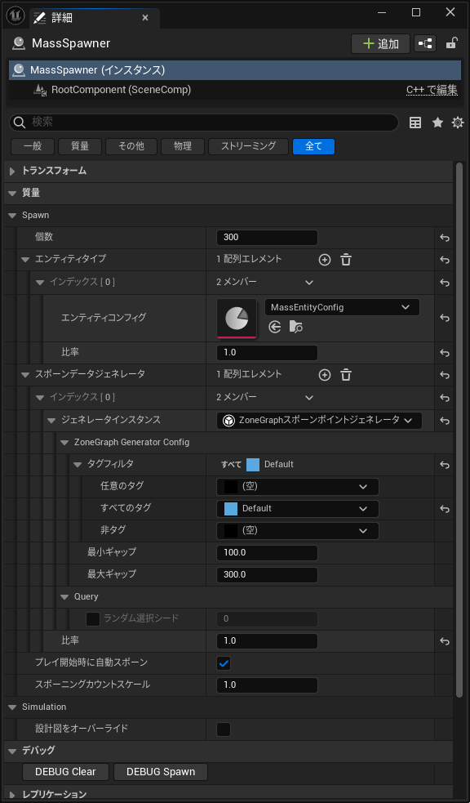Browse to MassEntityConfig in content browser
Image resolution: width=470 pixels, height=803 pixels.
point(295,327)
